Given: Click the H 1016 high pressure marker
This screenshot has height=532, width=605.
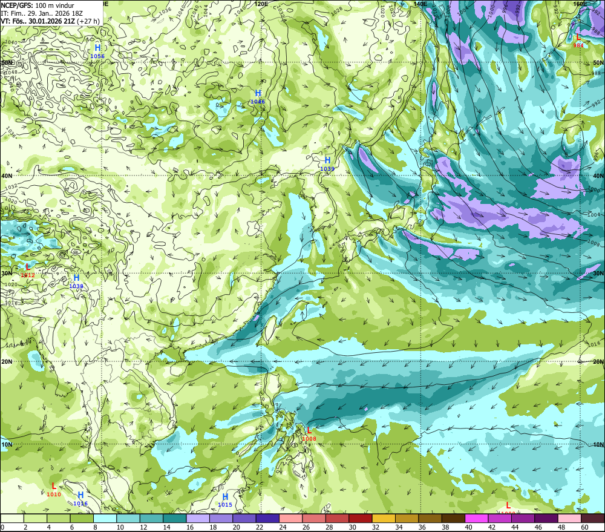Looking at the screenshot, I should pyautogui.click(x=80, y=499).
